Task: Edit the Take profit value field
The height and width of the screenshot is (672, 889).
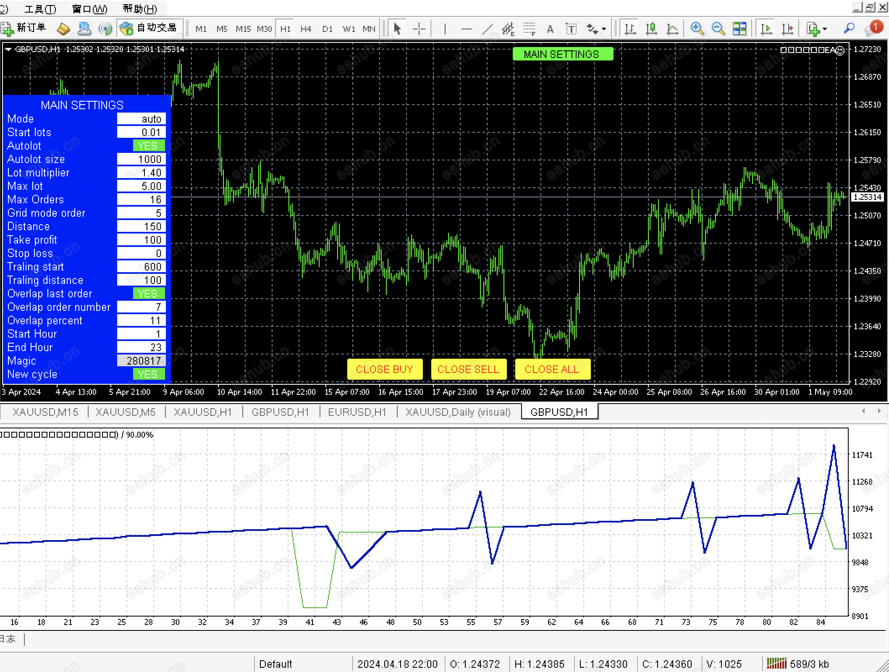Action: [142, 240]
